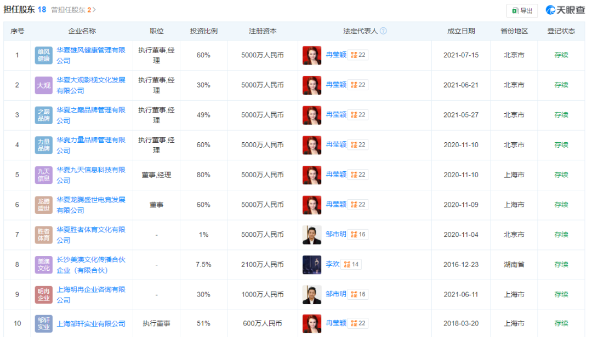Click the 企业名称 column header

[x=82, y=31]
